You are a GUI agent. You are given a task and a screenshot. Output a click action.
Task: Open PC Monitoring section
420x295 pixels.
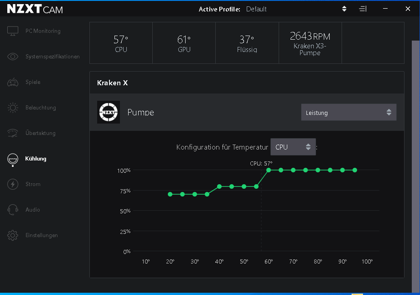click(x=43, y=31)
